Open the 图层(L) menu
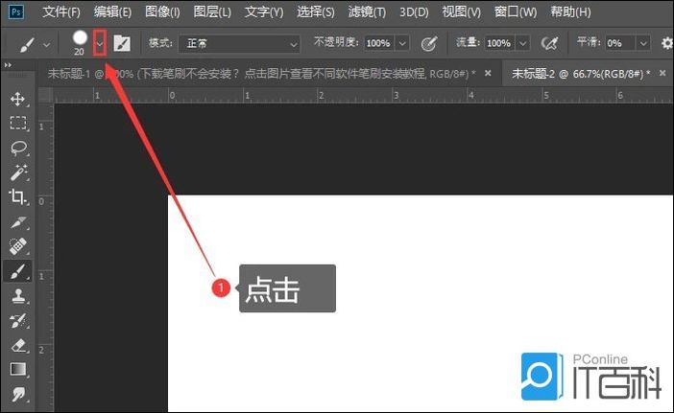 (212, 12)
